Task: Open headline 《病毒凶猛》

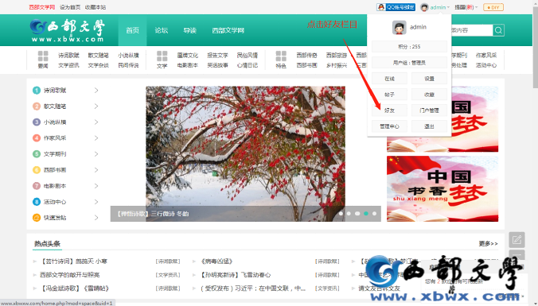Action: (217, 261)
